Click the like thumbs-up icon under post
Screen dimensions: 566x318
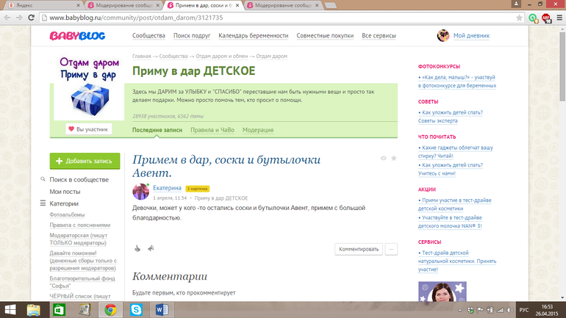click(x=137, y=249)
